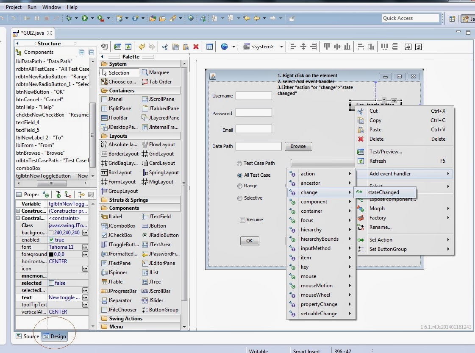Select the Selection tool in the Palette
The width and height of the screenshot is (475, 353).
(x=119, y=72)
